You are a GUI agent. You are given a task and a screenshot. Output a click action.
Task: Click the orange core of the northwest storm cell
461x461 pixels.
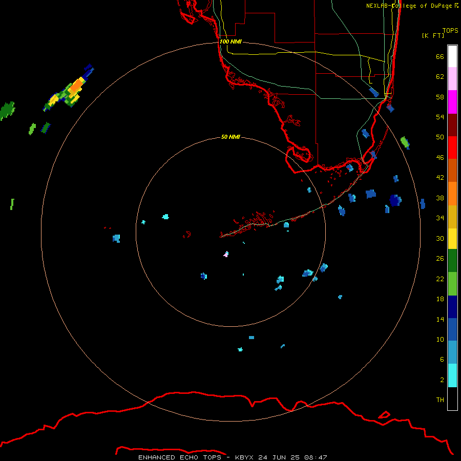(x=77, y=85)
